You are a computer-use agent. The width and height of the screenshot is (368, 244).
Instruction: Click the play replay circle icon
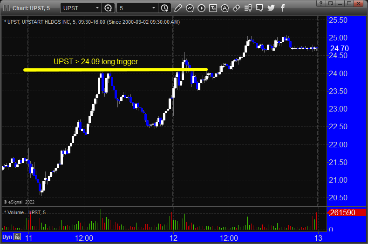pos(201,8)
